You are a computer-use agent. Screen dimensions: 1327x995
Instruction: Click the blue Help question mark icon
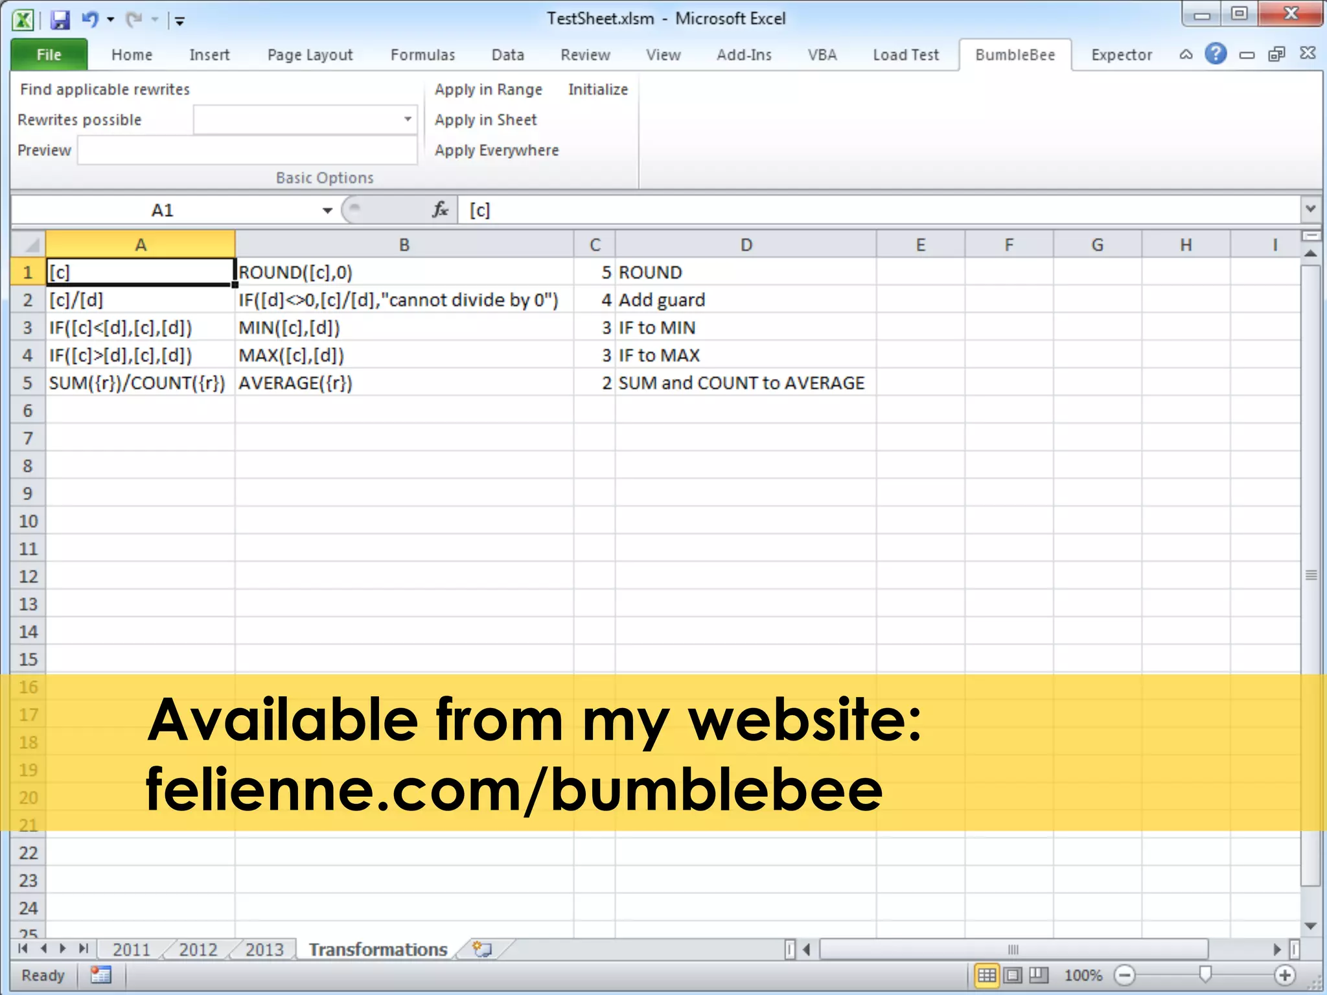pyautogui.click(x=1216, y=53)
